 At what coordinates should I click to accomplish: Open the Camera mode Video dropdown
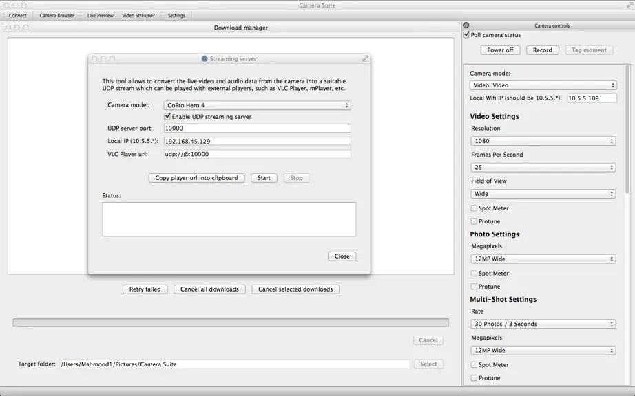pos(543,85)
